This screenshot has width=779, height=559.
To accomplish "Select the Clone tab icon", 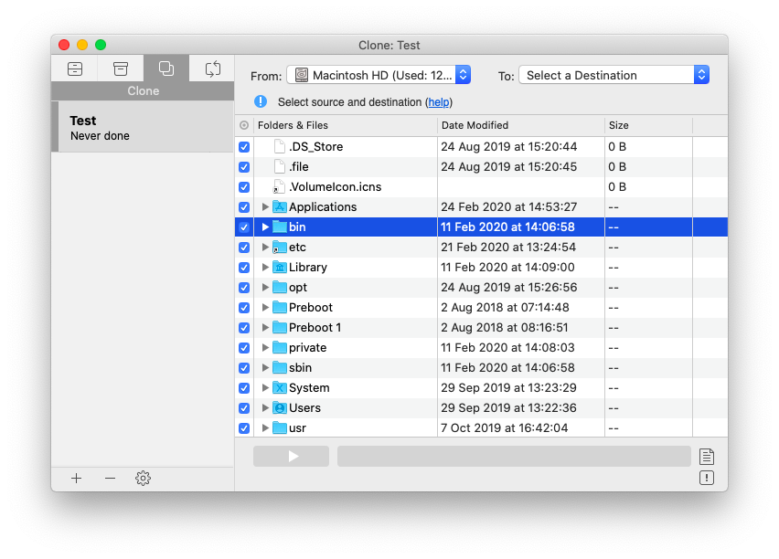I will coord(165,69).
